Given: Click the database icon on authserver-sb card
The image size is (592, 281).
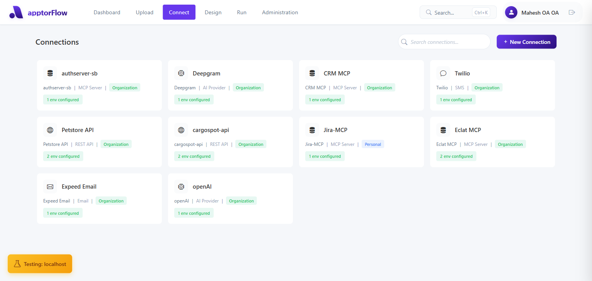Looking at the screenshot, I should coord(50,73).
